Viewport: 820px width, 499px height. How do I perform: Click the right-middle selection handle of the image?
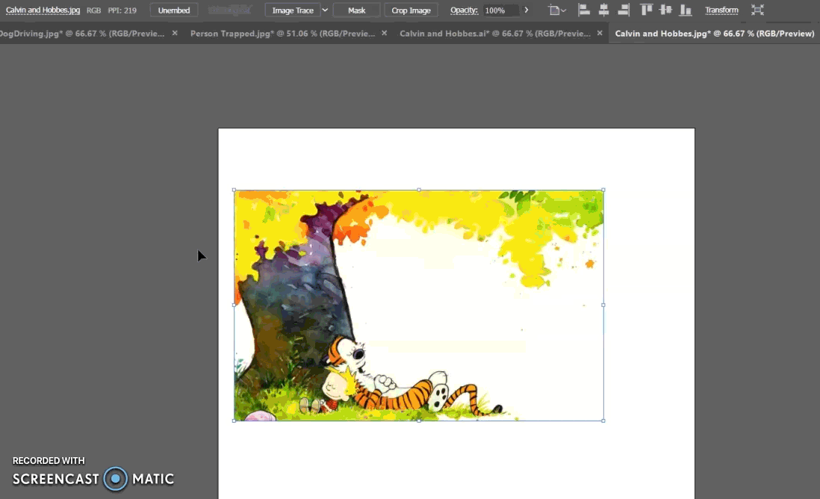(603, 305)
